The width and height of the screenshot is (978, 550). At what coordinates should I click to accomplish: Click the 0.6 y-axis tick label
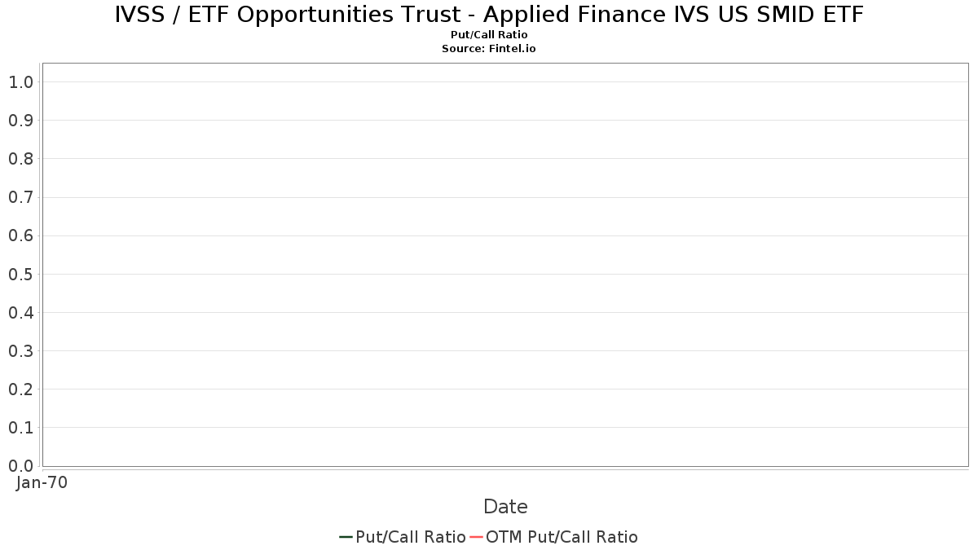20,235
